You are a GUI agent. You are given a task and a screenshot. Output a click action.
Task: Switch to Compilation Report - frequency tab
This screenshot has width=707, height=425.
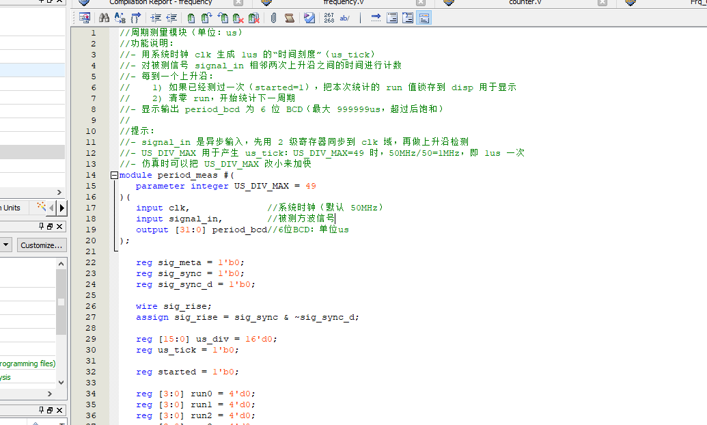pyautogui.click(x=161, y=2)
